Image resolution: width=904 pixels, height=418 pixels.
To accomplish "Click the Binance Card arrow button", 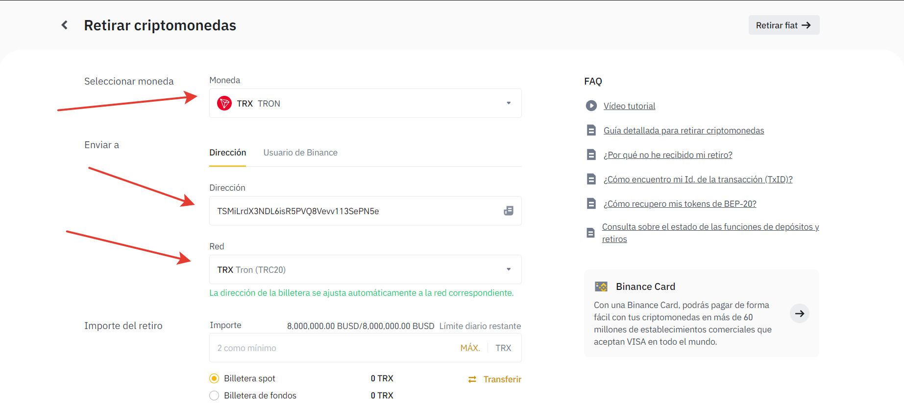I will [800, 313].
